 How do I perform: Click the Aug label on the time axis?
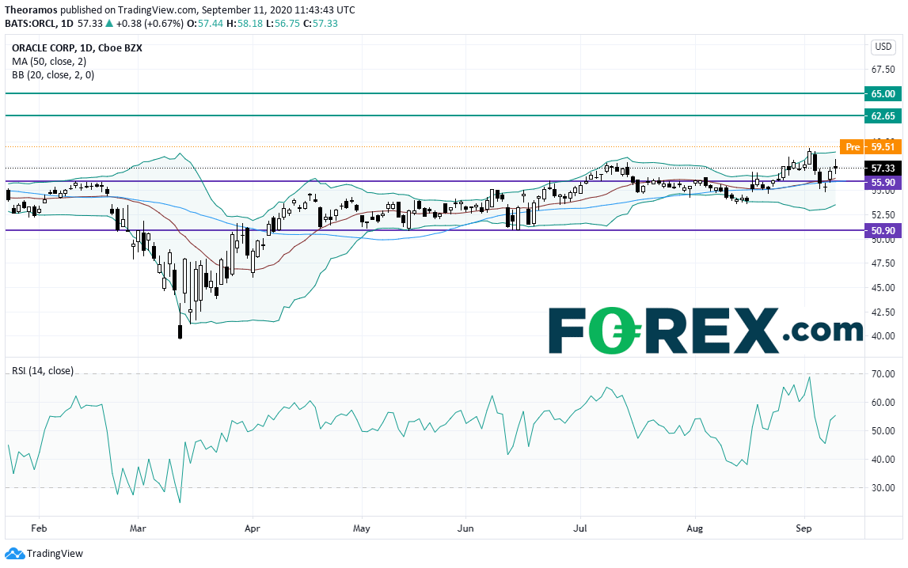(694, 528)
